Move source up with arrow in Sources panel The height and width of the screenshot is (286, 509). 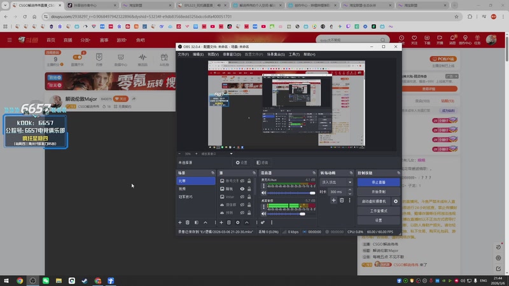click(x=247, y=222)
